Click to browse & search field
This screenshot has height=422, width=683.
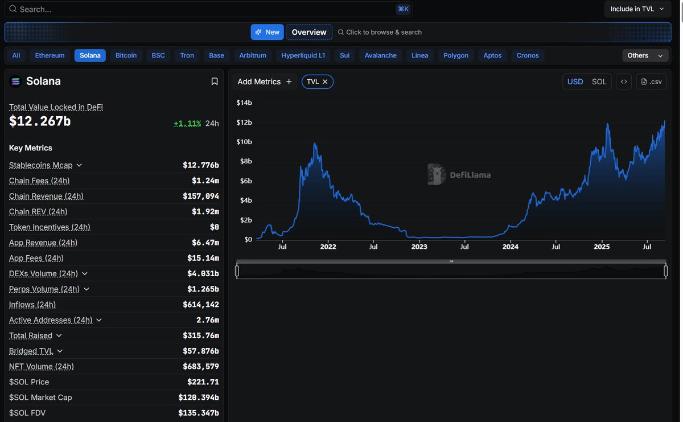380,32
